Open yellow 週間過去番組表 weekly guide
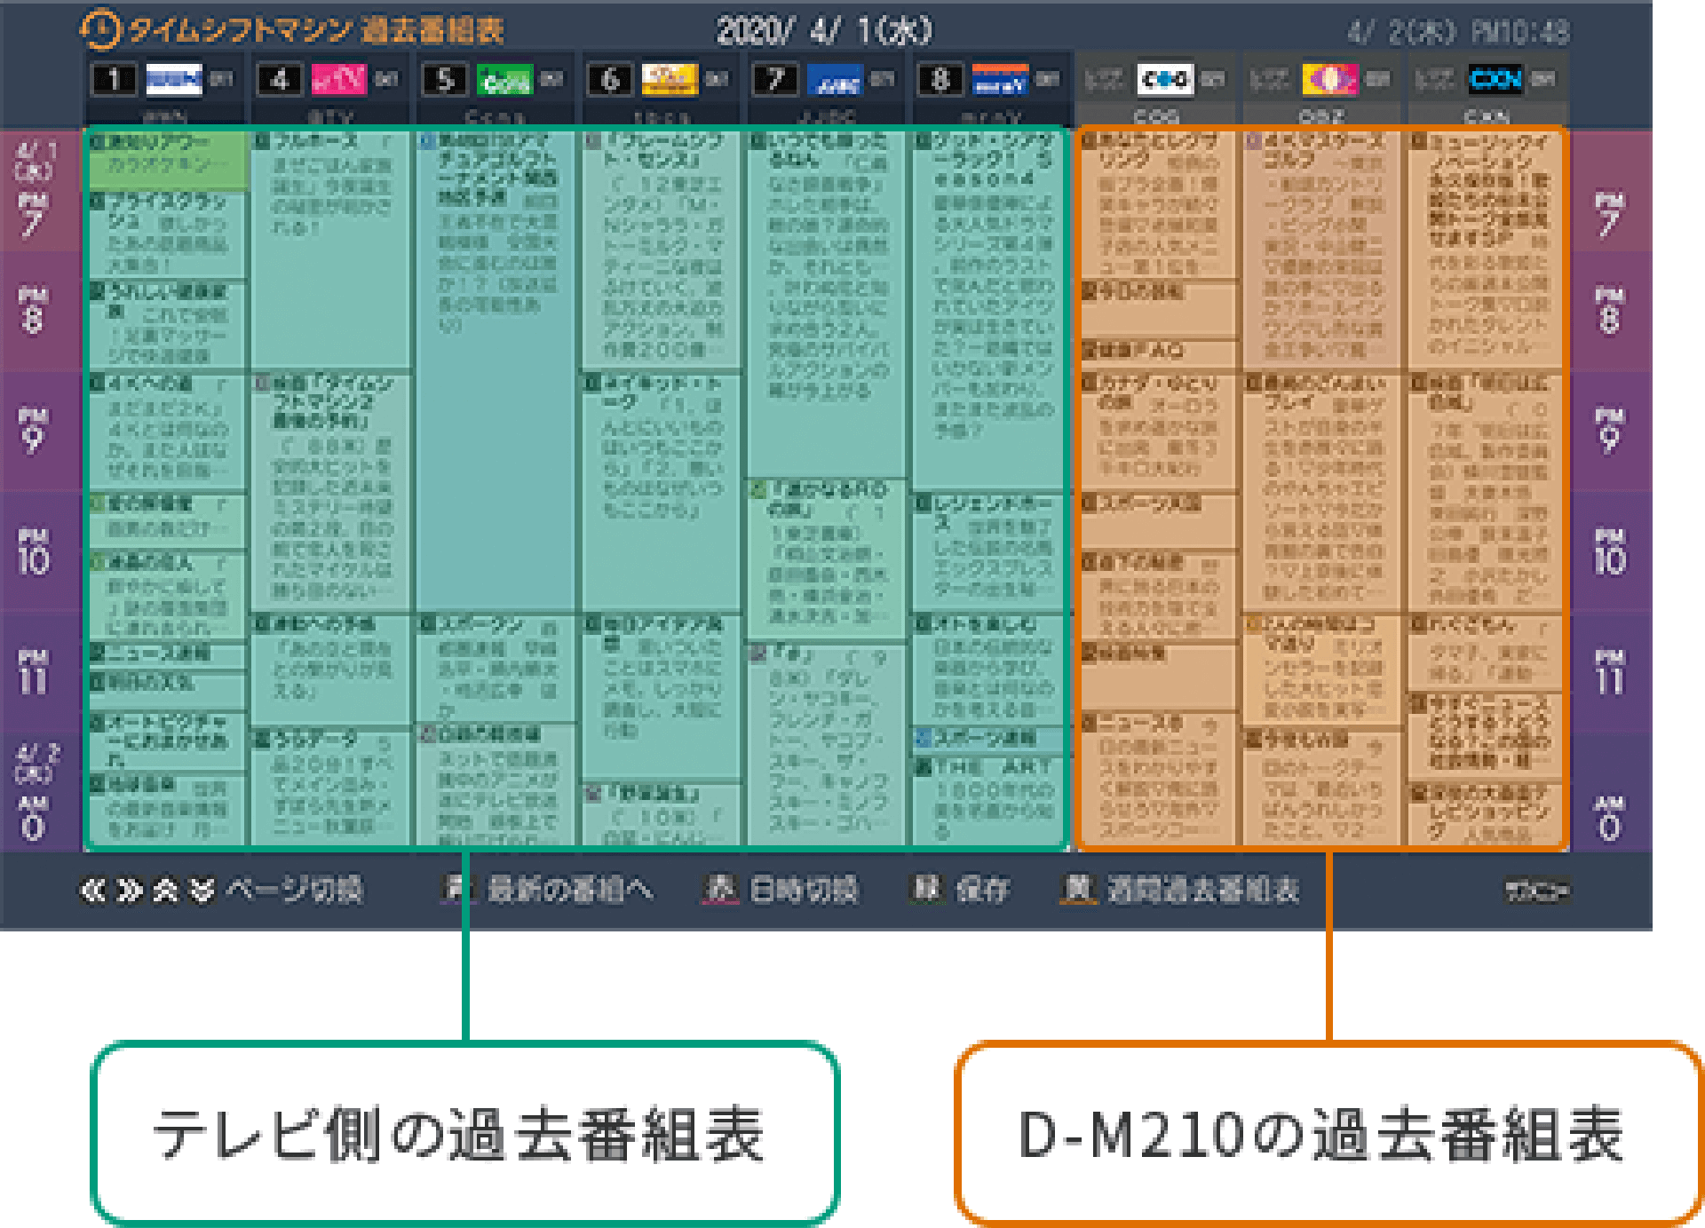This screenshot has height=1228, width=1705. click(x=1181, y=890)
